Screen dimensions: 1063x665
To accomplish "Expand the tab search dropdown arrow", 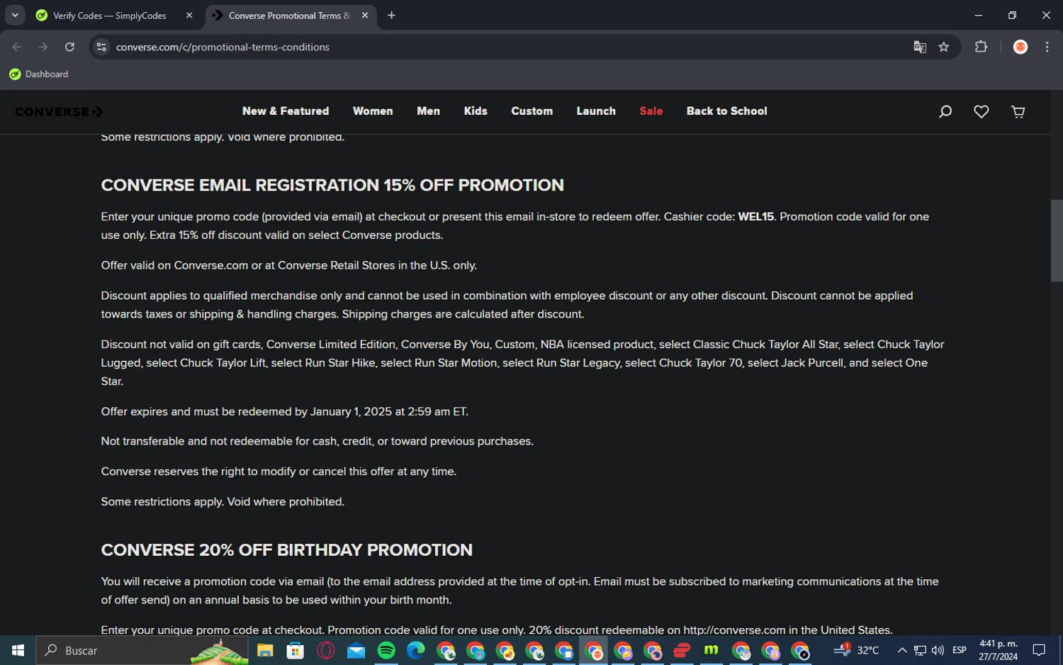I will click(x=15, y=15).
